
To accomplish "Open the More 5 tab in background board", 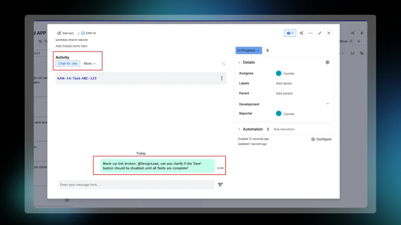I will click(346, 41).
